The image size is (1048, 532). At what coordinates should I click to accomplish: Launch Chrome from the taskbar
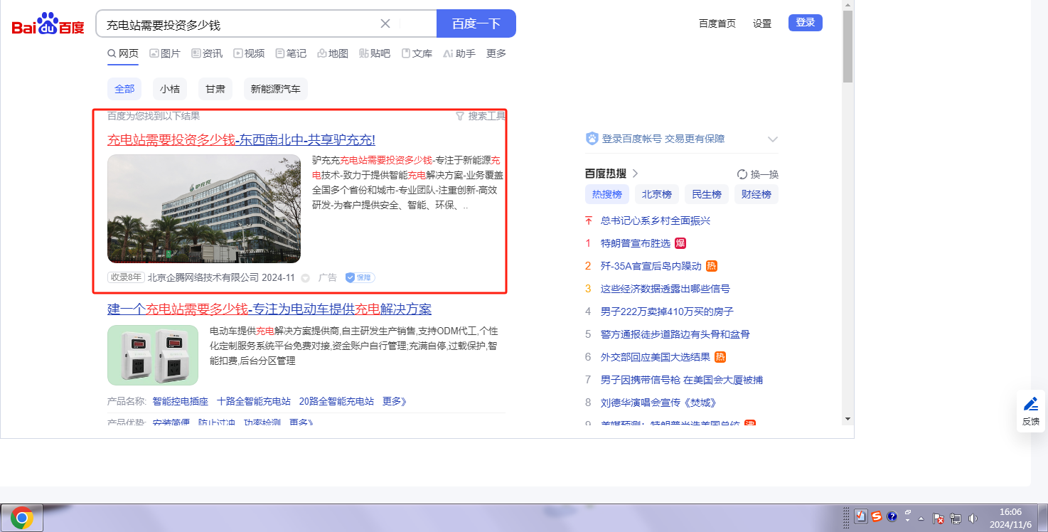coord(22,518)
